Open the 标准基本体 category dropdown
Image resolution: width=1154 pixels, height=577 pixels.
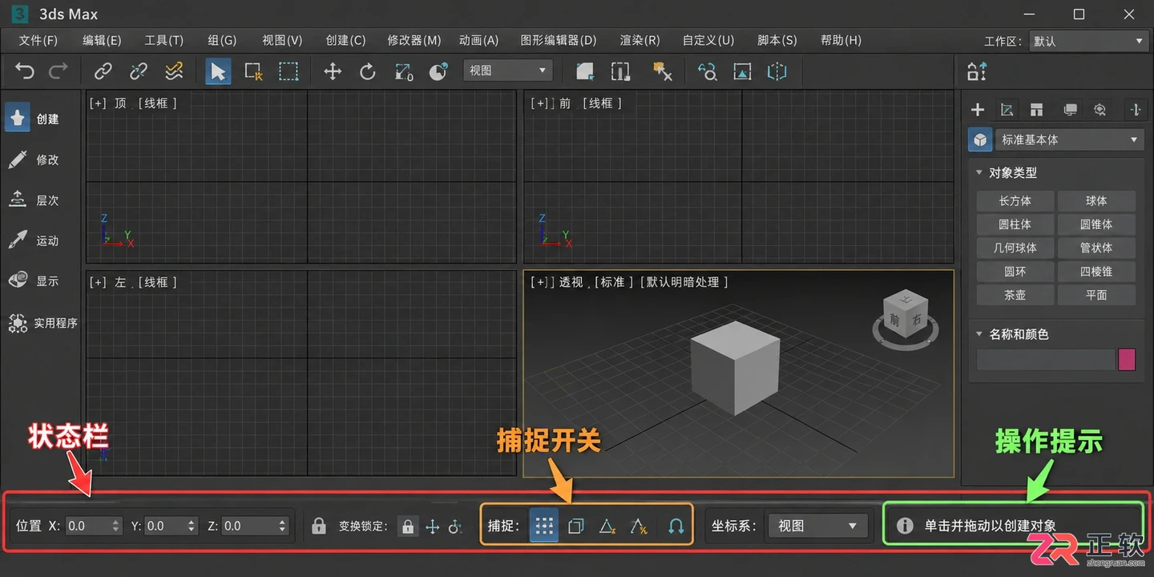tap(1069, 139)
